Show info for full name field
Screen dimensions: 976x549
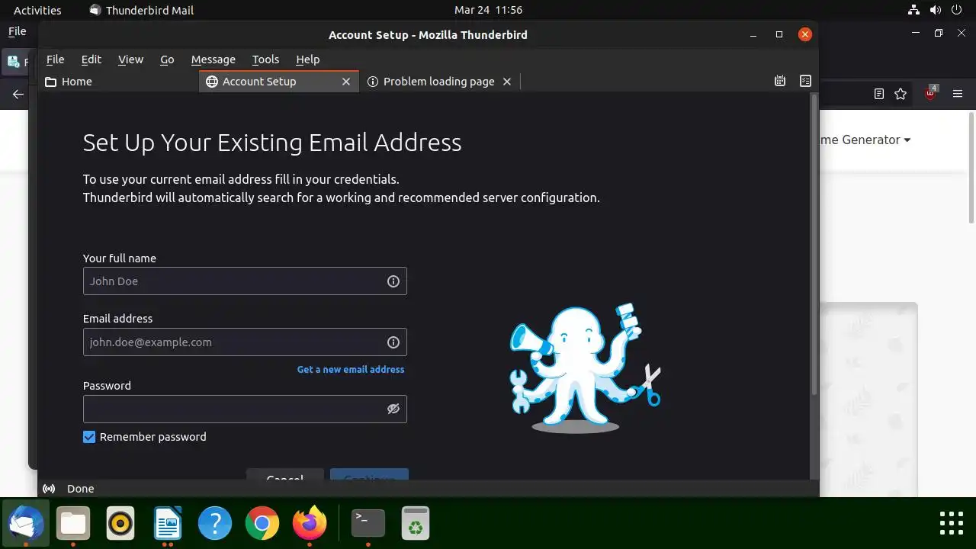(393, 281)
